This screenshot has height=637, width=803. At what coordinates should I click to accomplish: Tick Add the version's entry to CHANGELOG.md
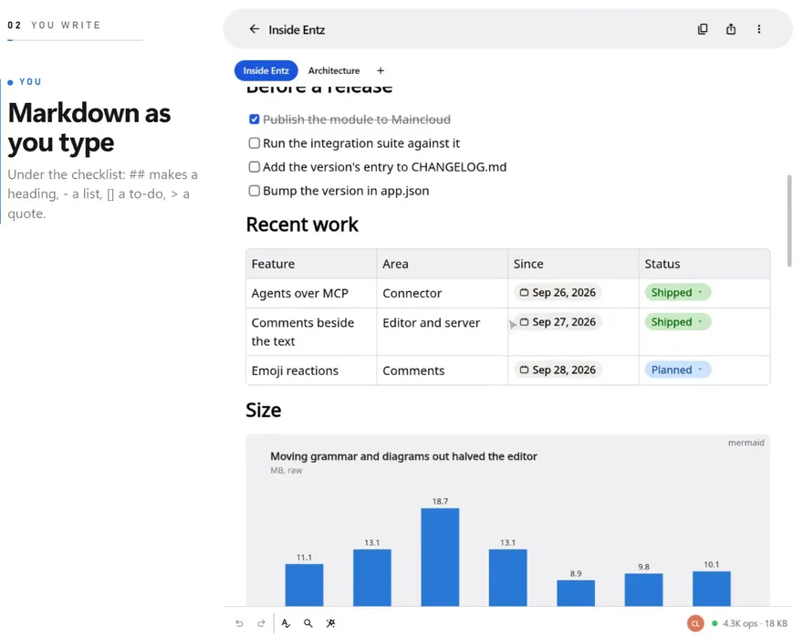[x=254, y=167]
